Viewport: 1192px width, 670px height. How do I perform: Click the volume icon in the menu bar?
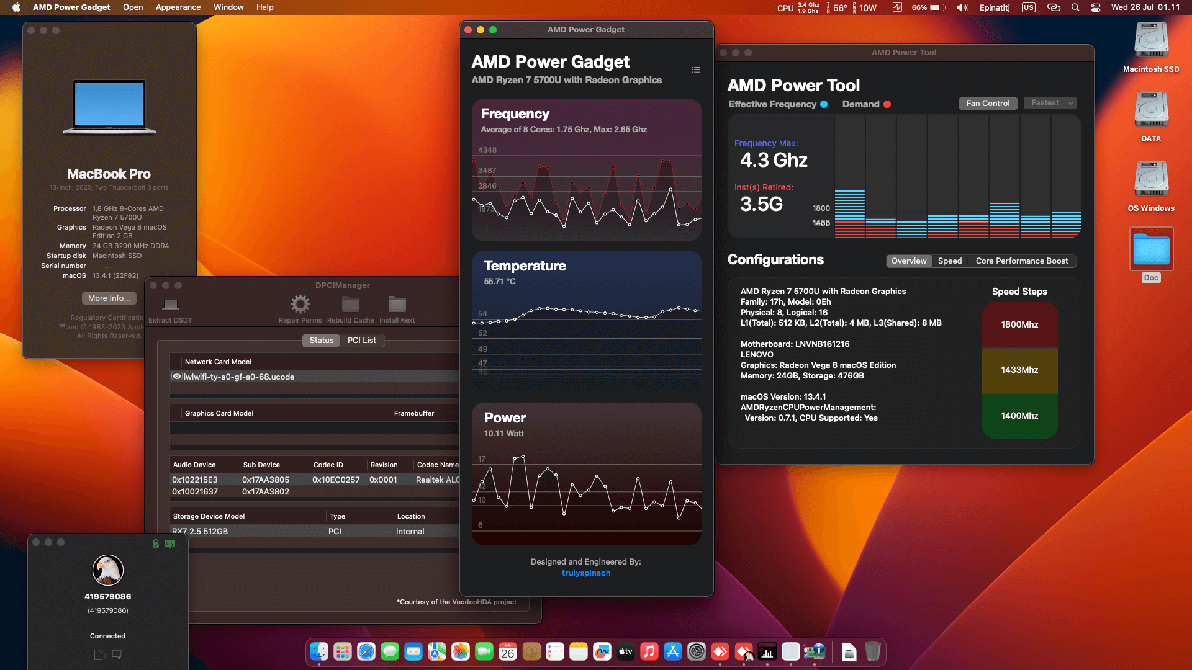[x=962, y=7]
